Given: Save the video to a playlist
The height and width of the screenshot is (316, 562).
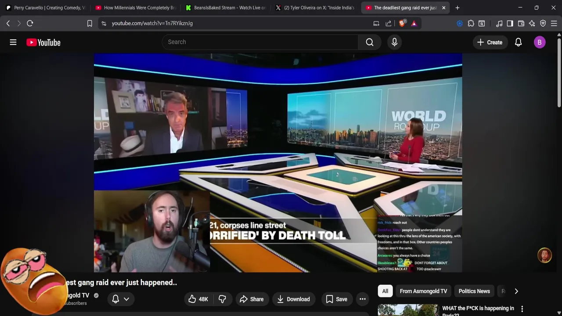Looking at the screenshot, I should [336, 299].
